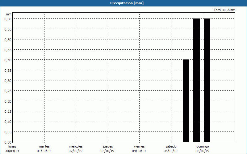Click the 0,35 y-axis value

tap(8, 71)
